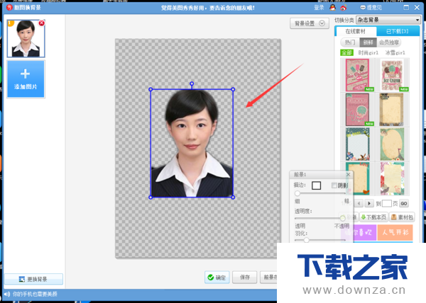Click the speaker icon in status bar
This screenshot has width=426, height=303.
7,294
